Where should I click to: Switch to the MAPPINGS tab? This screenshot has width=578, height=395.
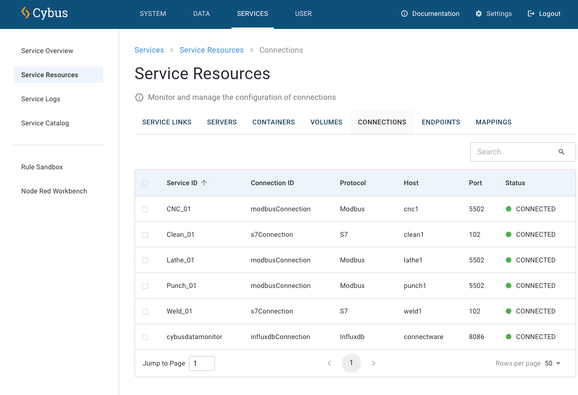coord(493,122)
